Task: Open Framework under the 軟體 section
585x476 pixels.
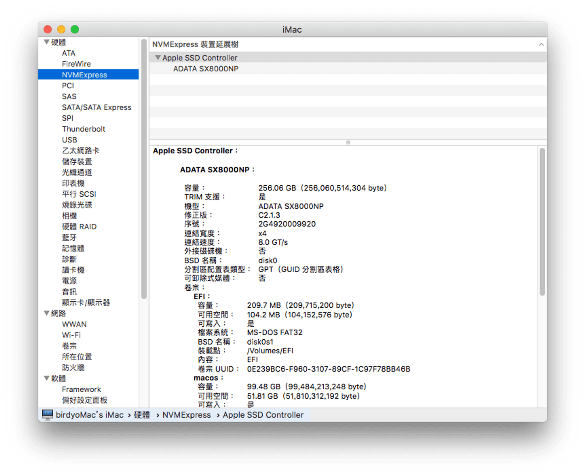Action: pyautogui.click(x=81, y=389)
